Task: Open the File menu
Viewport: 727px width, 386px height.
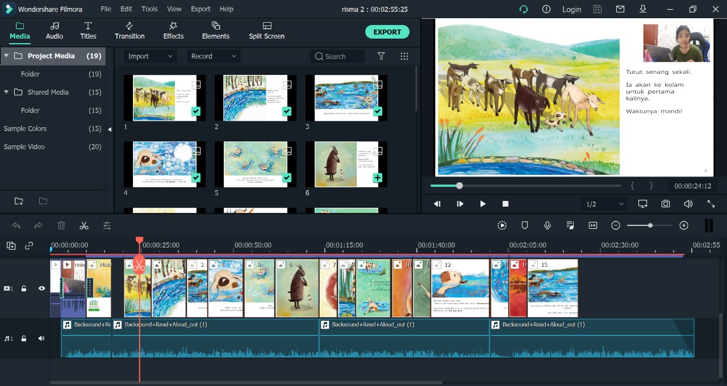Action: click(x=106, y=9)
